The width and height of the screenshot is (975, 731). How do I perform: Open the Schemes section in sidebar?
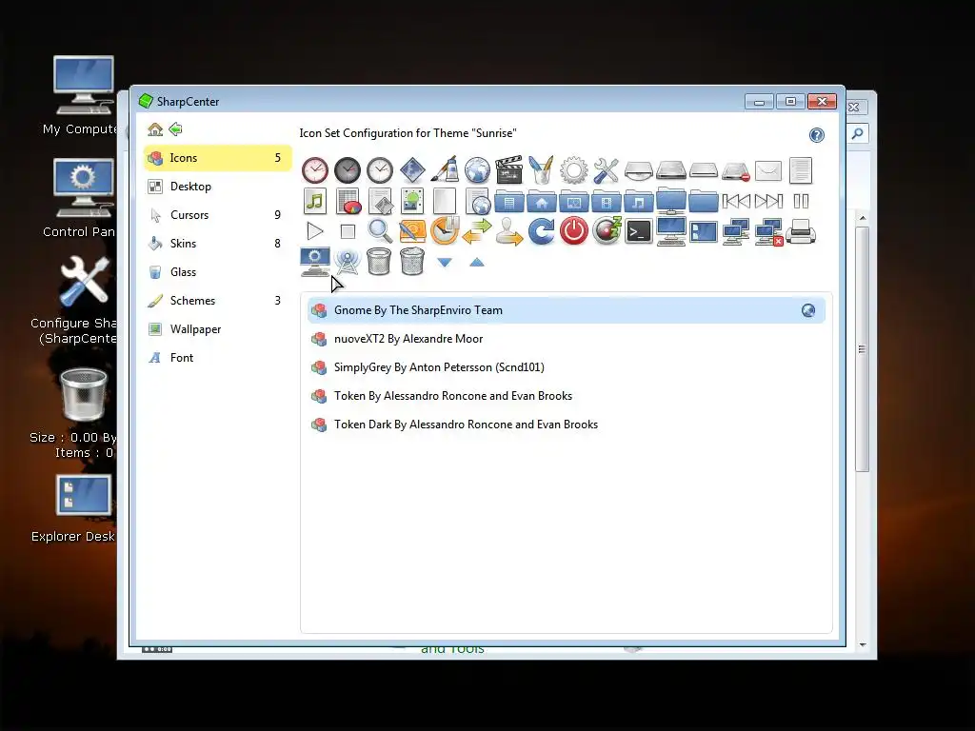[218, 301]
